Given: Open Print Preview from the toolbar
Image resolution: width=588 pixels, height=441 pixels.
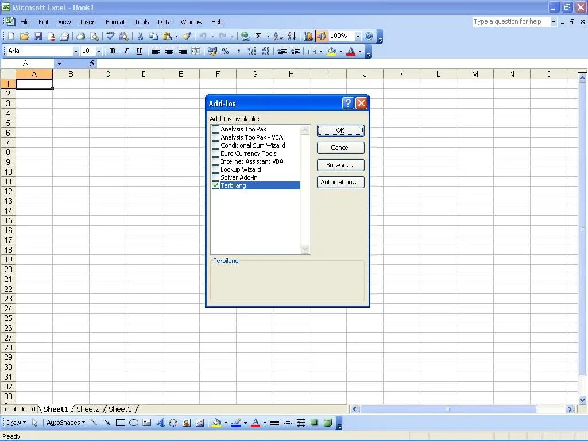Looking at the screenshot, I should (x=94, y=36).
